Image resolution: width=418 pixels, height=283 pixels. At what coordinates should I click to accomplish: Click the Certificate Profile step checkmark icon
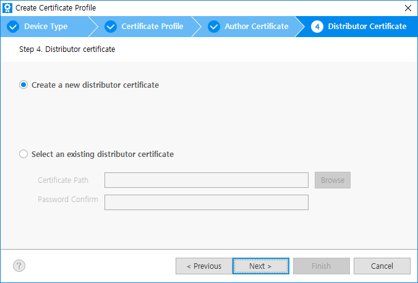111,27
